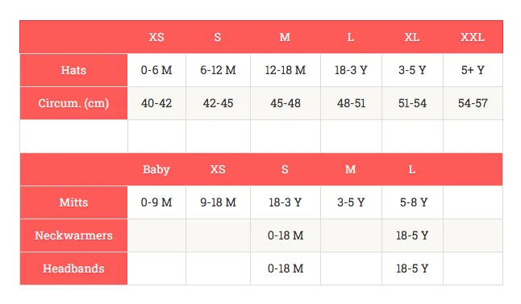Select the Neckwarmers row label
This screenshot has height=304, width=521.
(73, 235)
